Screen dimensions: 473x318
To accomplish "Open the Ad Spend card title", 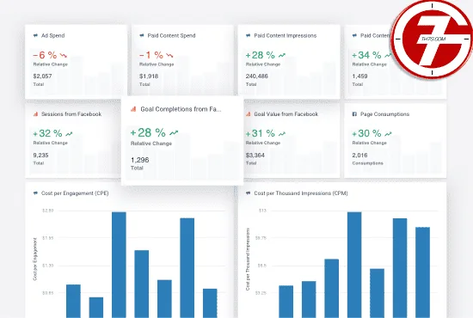I will (x=52, y=35).
